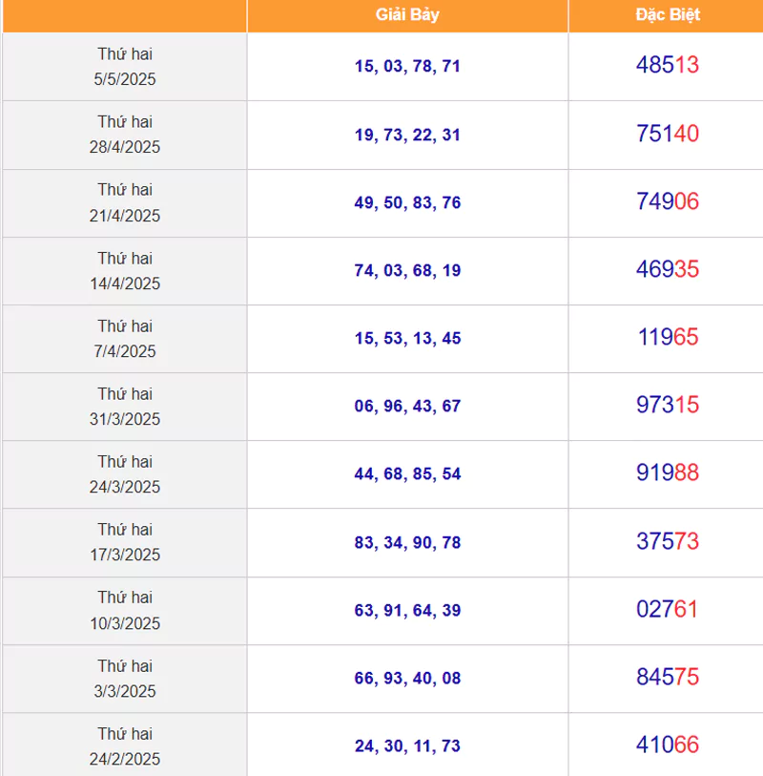
Task: Select the date cell 17/3/2025
Action: [x=125, y=542]
